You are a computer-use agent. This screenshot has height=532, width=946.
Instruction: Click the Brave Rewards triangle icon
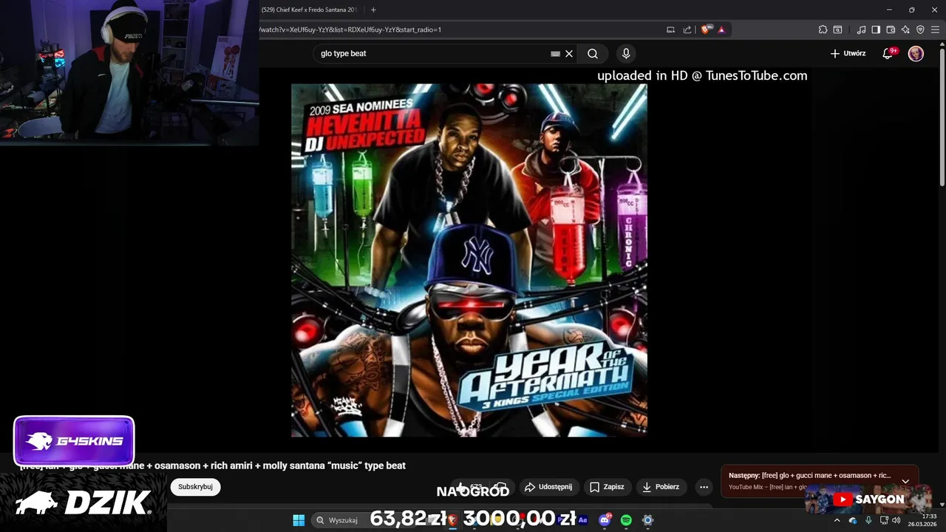click(x=721, y=30)
